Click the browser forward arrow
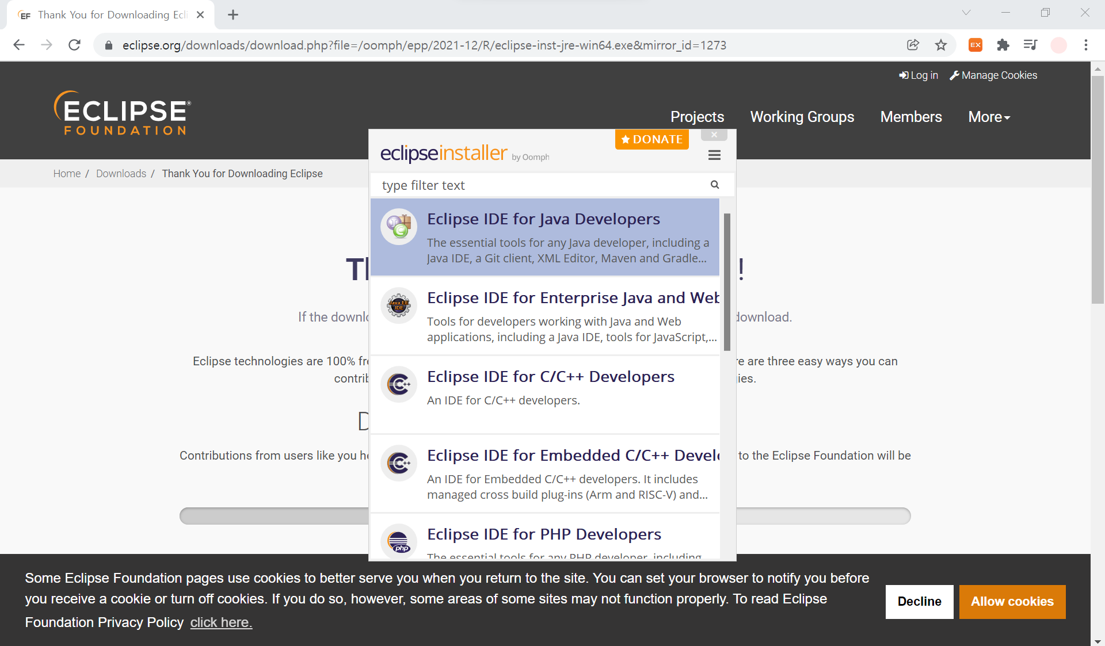Image resolution: width=1105 pixels, height=646 pixels. [47, 45]
